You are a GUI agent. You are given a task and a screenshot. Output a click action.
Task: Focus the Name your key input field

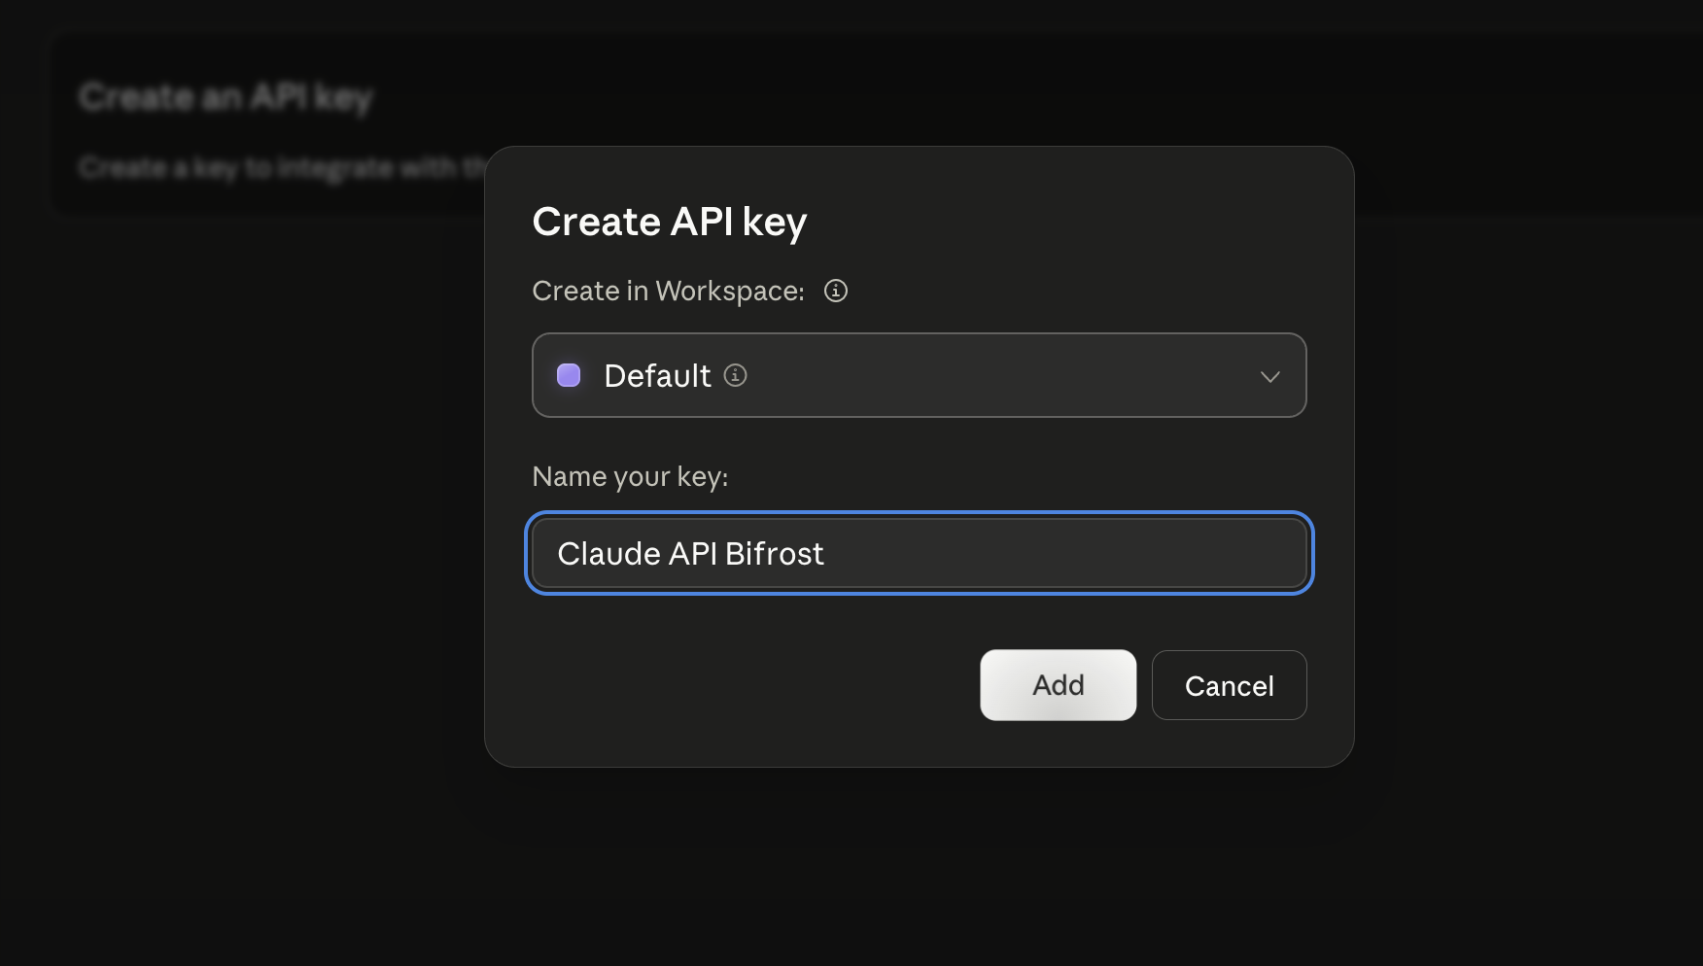click(920, 553)
